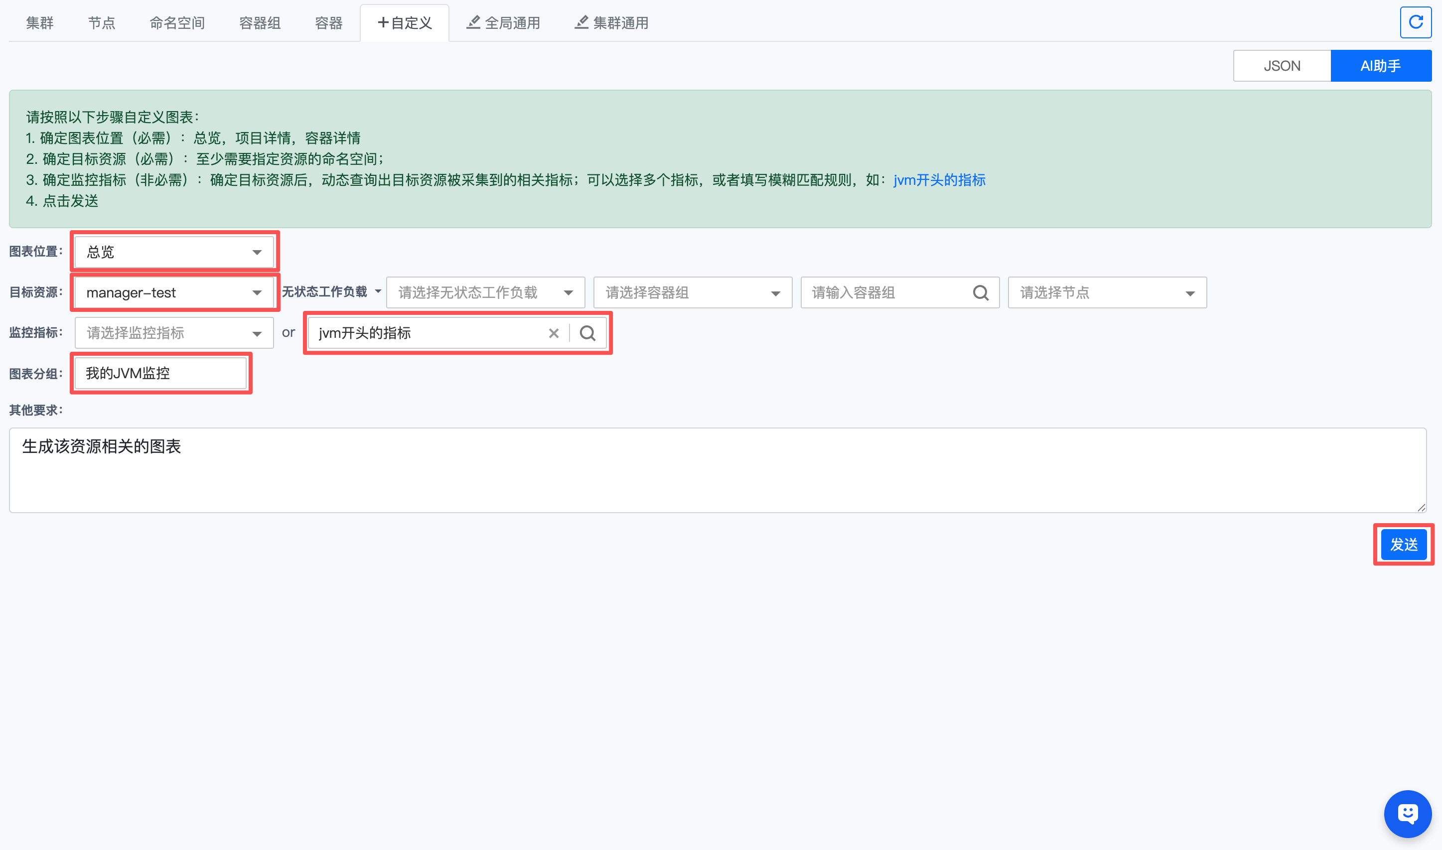
Task: Switch to JSON mode
Action: pyautogui.click(x=1282, y=66)
